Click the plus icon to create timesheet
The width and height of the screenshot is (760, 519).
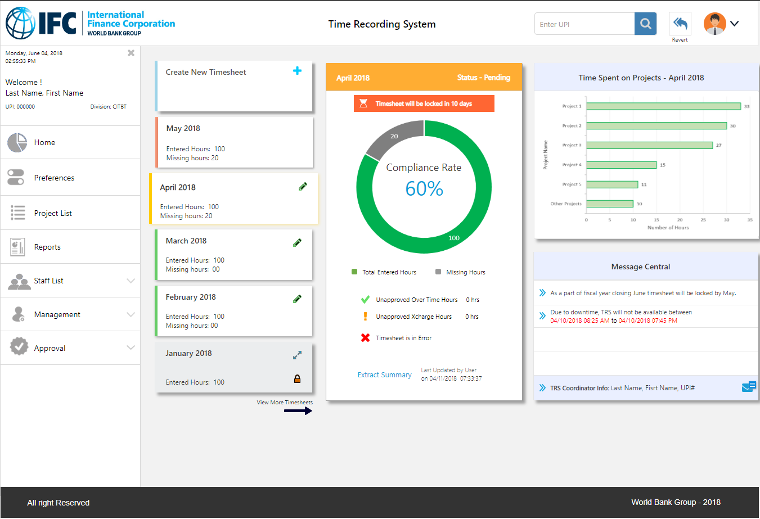[297, 71]
